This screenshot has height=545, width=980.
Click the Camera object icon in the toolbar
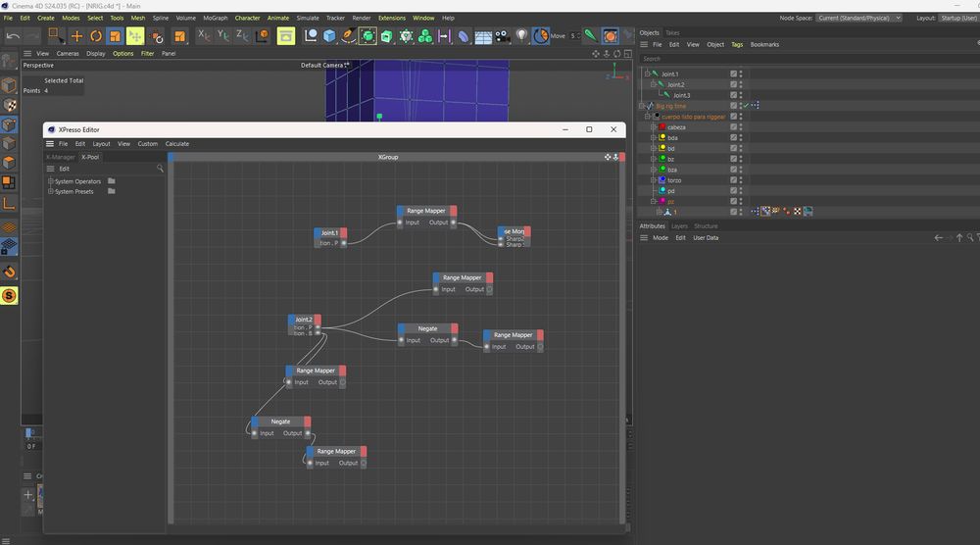503,36
